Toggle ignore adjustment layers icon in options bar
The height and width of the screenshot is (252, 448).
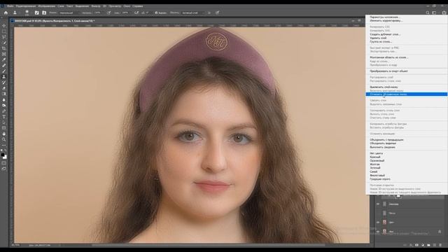(x=209, y=13)
